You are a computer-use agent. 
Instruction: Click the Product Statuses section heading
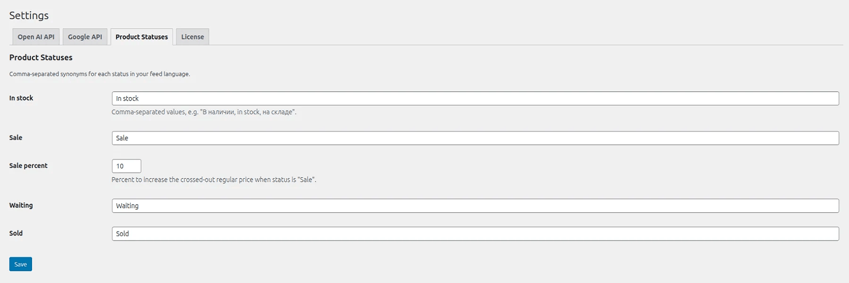click(x=40, y=57)
